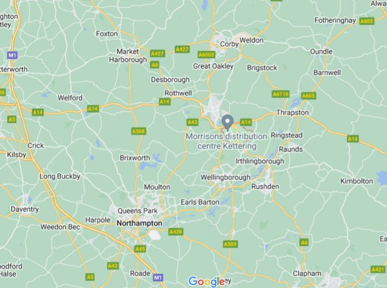Click the Corby town label
This screenshot has width=387, height=288.
229,44
